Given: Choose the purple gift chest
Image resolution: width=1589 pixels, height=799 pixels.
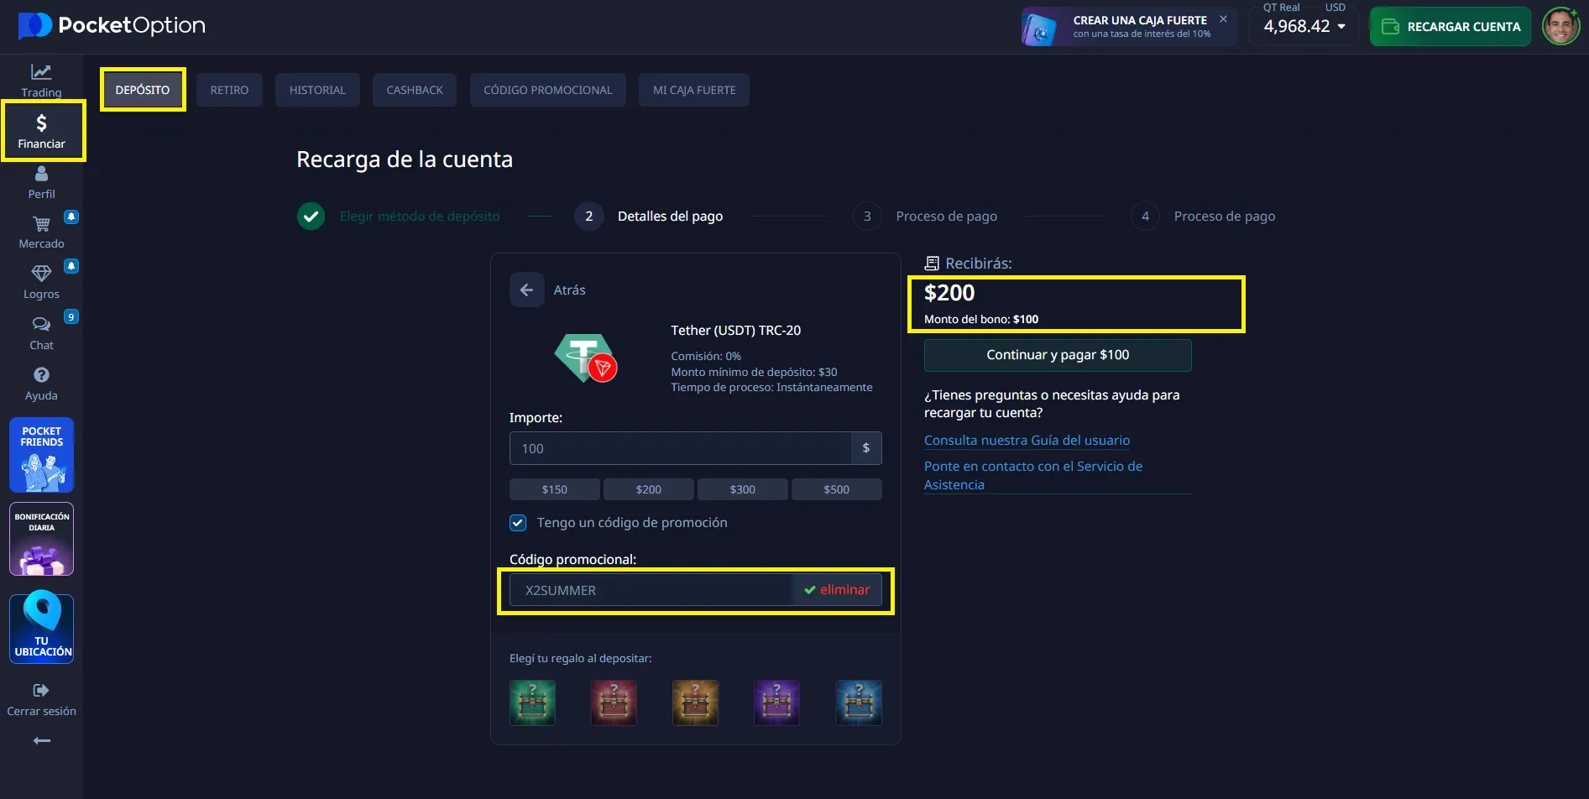Looking at the screenshot, I should pos(776,702).
